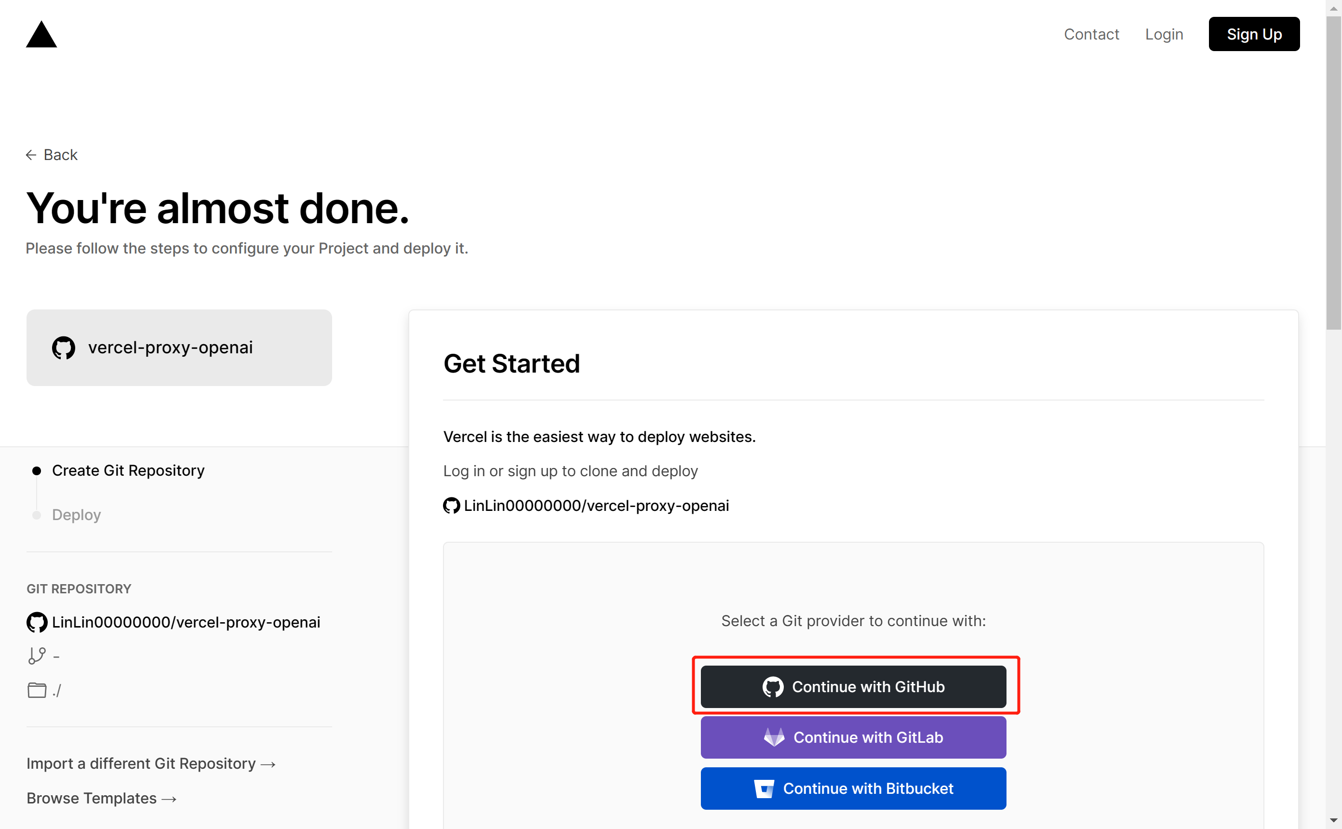Click the back arrow icon
This screenshot has height=829, width=1342.
pyautogui.click(x=31, y=155)
